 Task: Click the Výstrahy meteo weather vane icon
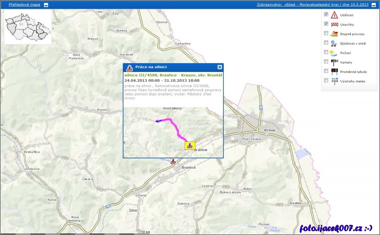(334, 81)
